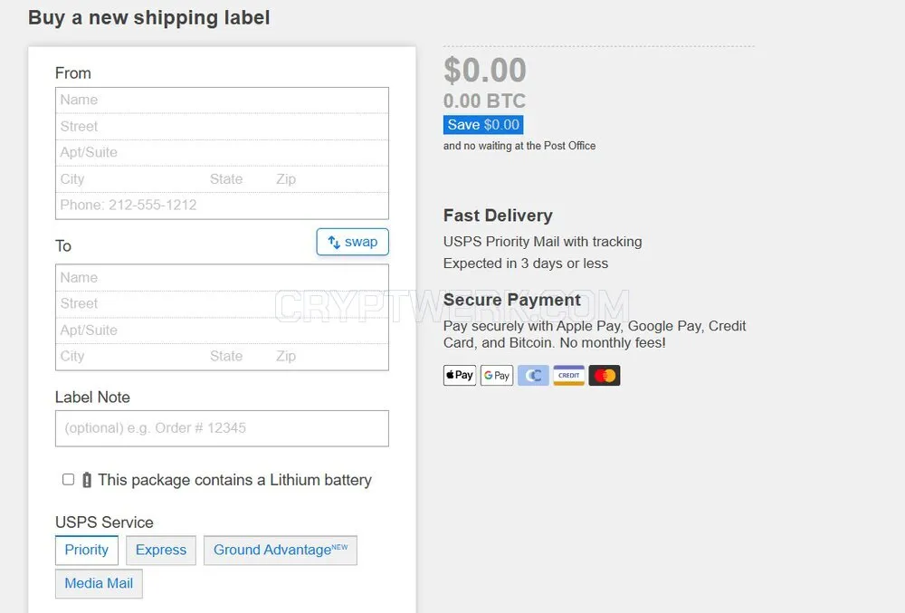Screen dimensions: 905x613
Task: Click the blue Save $0.00 badge
Action: pyautogui.click(x=483, y=125)
